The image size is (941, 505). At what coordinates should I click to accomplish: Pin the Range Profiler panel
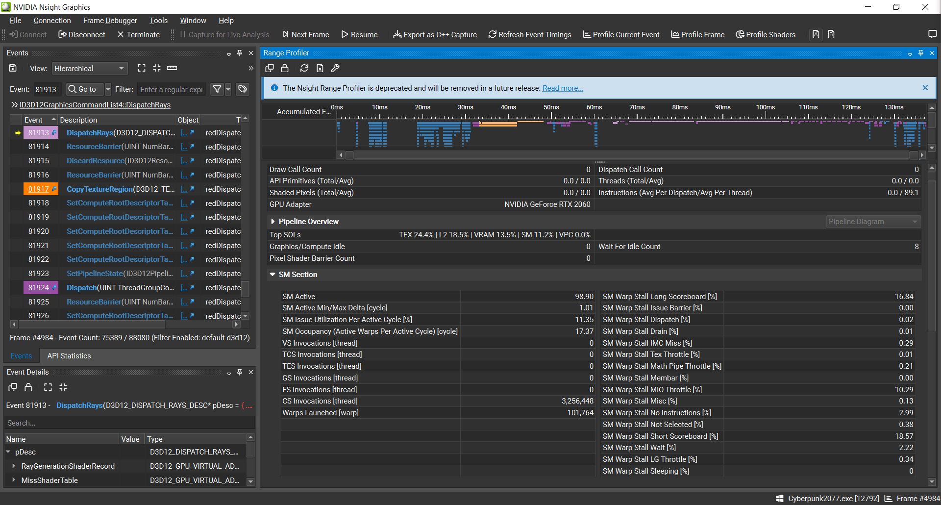[921, 53]
